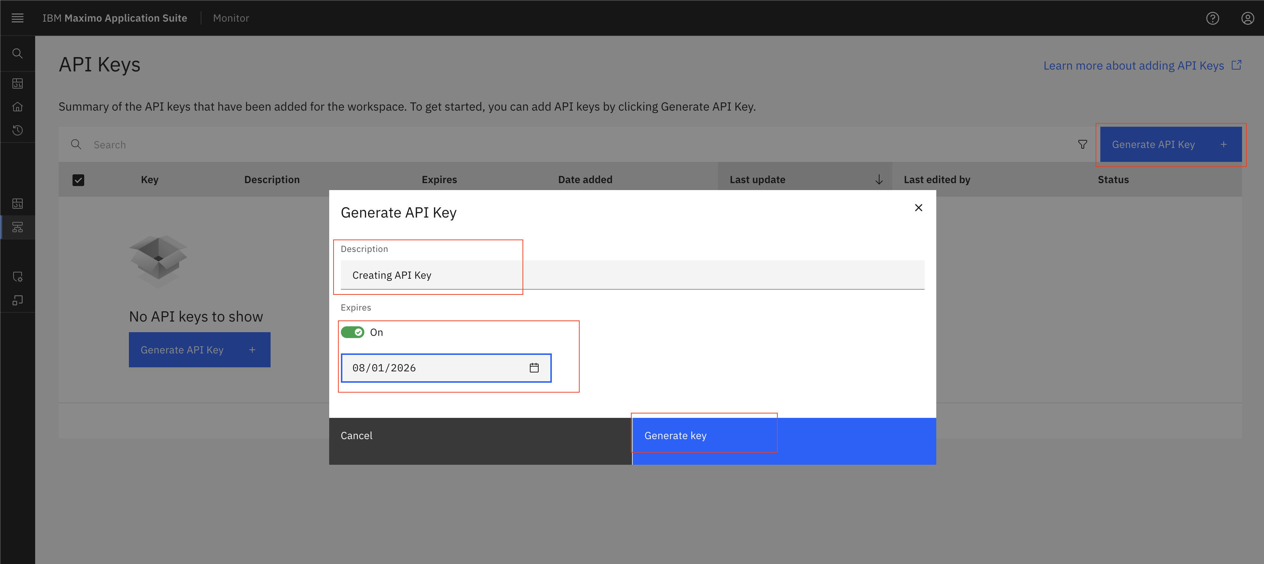Open the hamburger navigation menu
The width and height of the screenshot is (1264, 564).
click(x=18, y=18)
